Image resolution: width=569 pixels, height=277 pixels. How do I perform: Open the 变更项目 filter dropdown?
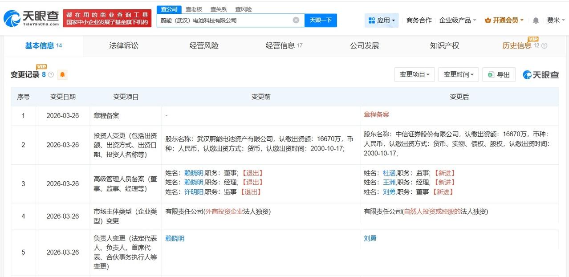(414, 74)
